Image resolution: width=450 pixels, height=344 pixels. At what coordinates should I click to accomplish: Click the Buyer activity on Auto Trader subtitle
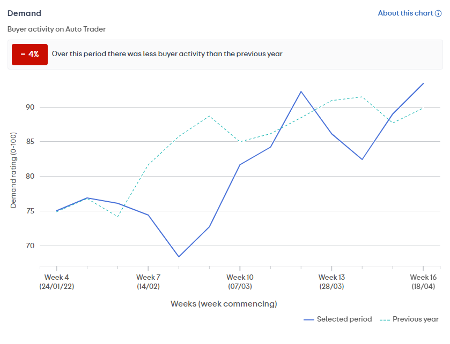pyautogui.click(x=56, y=29)
